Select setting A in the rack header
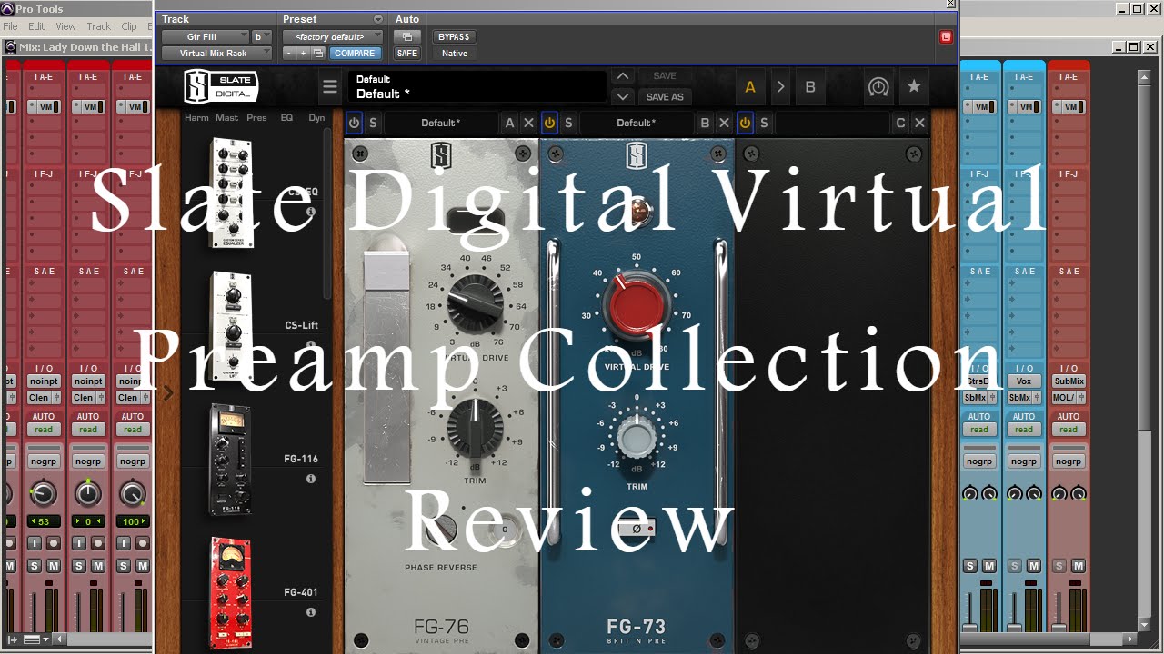 pyautogui.click(x=750, y=87)
